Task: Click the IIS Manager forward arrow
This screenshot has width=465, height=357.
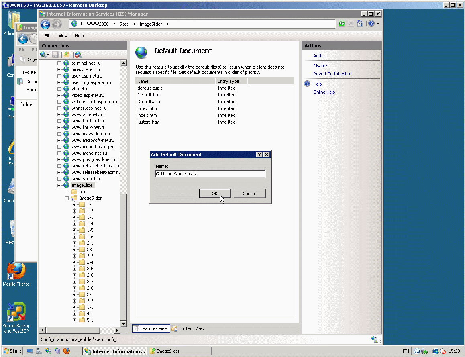Action: pyautogui.click(x=57, y=24)
